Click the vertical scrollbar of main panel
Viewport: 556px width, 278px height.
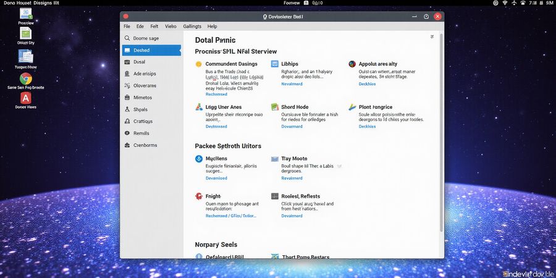pos(441,133)
